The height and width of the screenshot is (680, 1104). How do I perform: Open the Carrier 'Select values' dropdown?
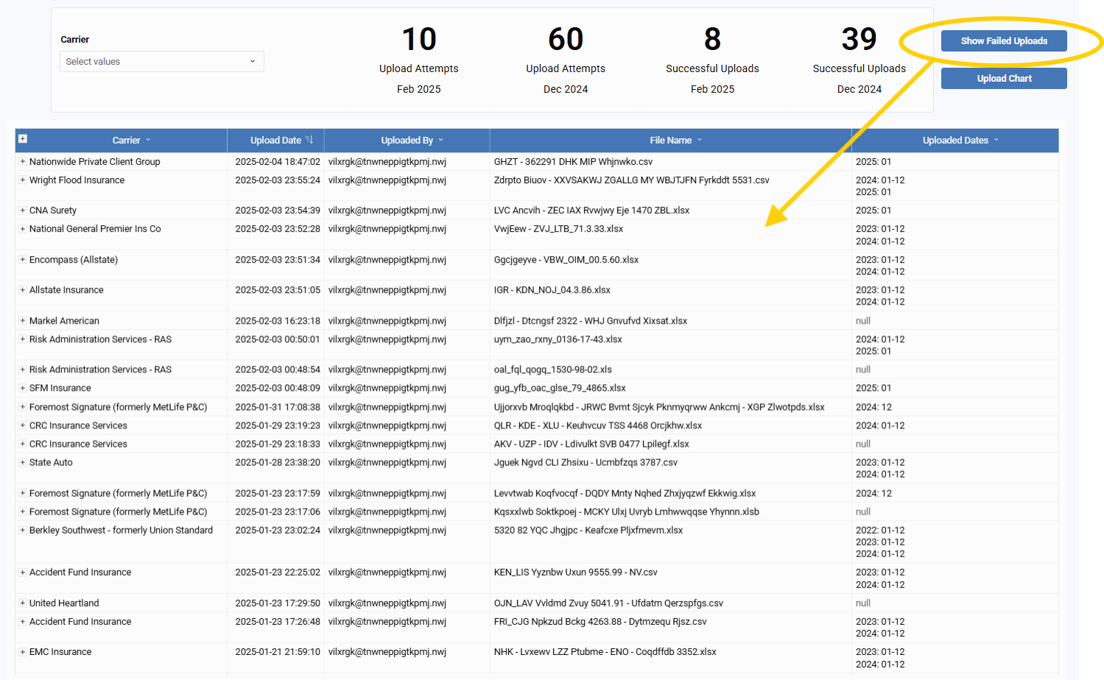161,62
